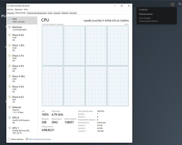The height and width of the screenshot is (145, 182).
Task: Click the Task Manager title bar icon
Action: point(8,6)
